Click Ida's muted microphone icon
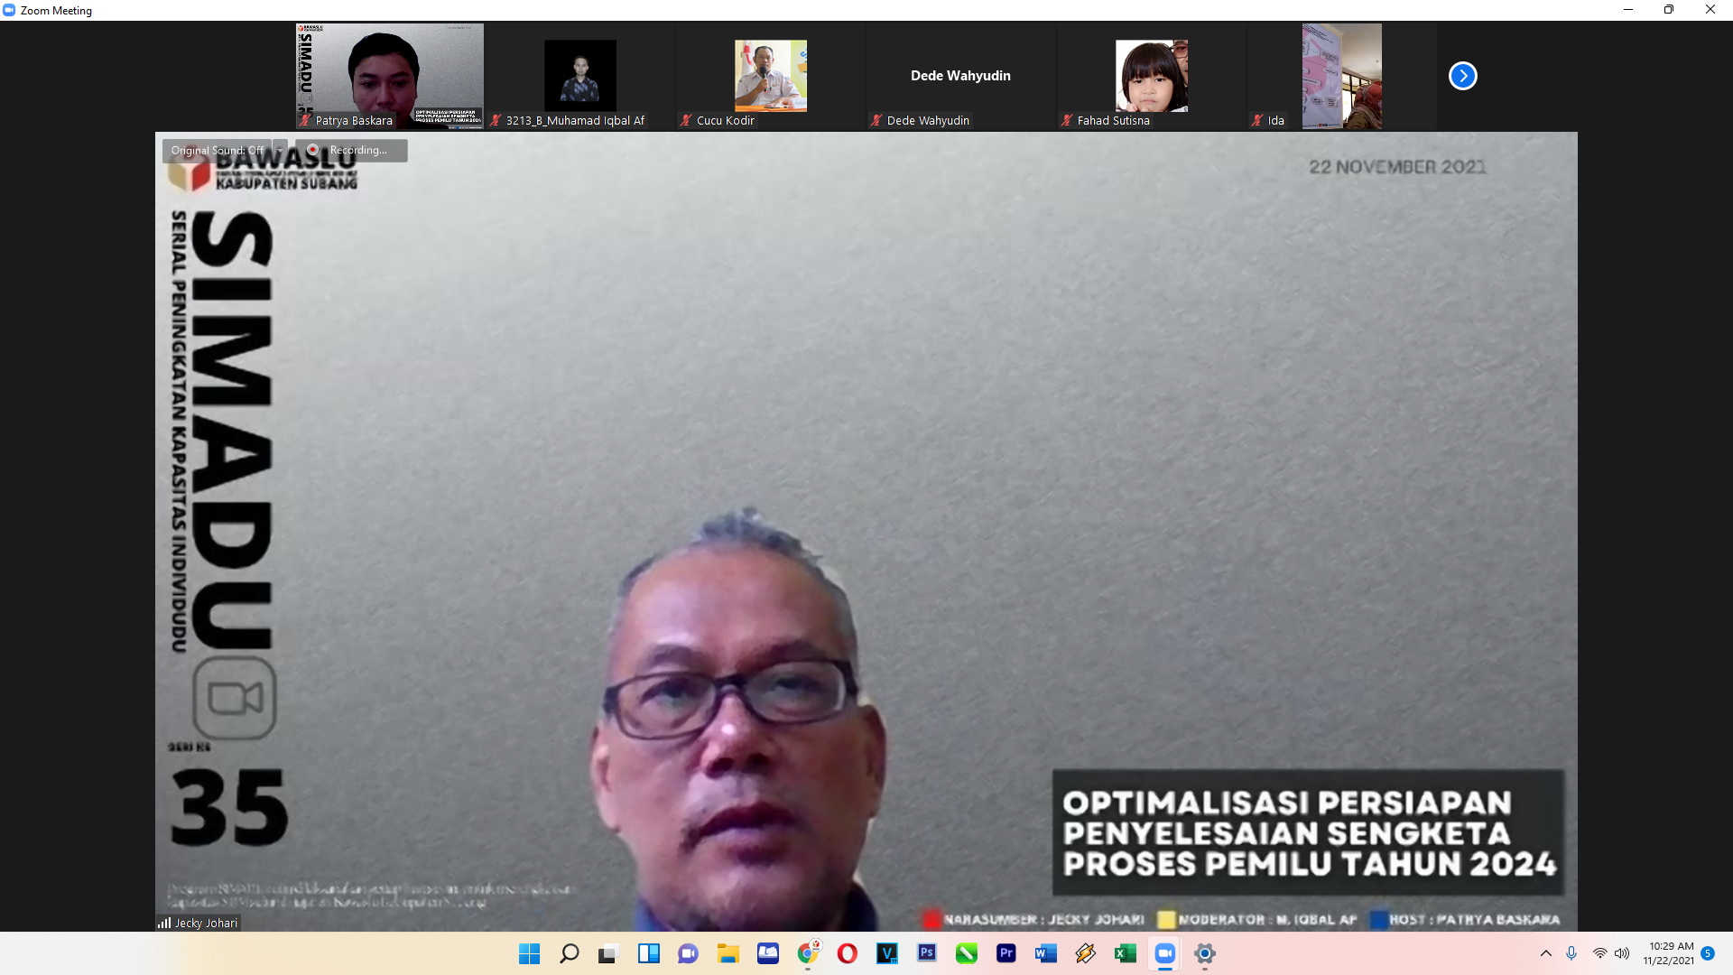Viewport: 1733px width, 975px height. click(x=1257, y=120)
